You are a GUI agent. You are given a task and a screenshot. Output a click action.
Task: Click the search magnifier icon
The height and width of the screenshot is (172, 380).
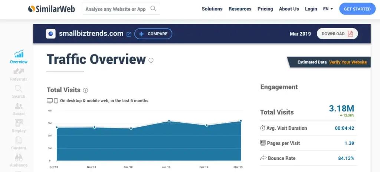tap(153, 9)
